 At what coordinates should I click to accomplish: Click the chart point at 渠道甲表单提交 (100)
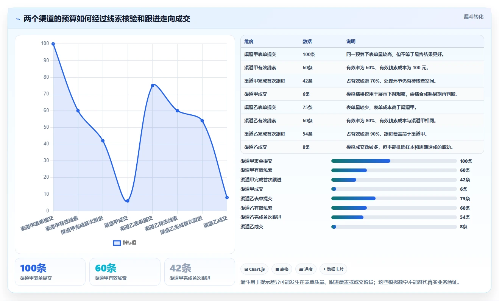coord(53,44)
